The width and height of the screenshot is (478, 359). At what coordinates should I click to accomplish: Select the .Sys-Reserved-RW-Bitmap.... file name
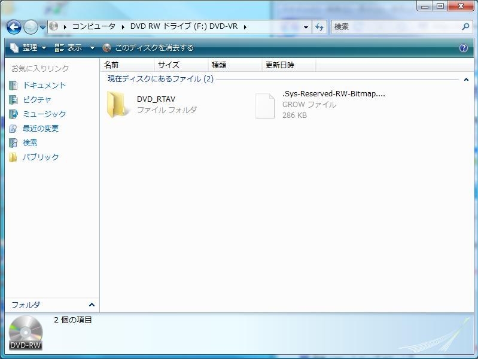(x=333, y=93)
